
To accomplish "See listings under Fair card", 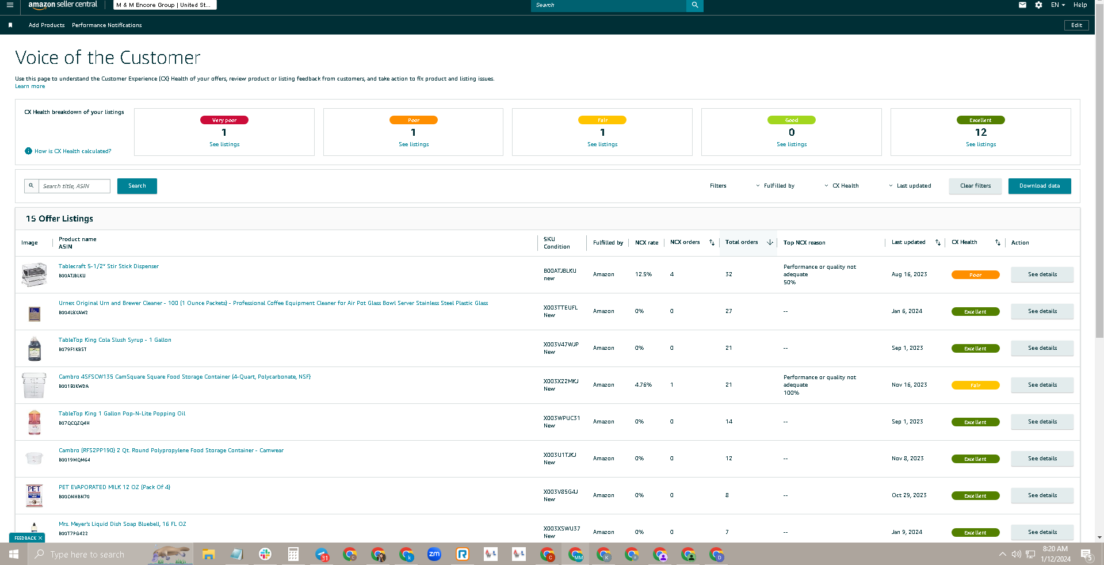I will click(602, 144).
